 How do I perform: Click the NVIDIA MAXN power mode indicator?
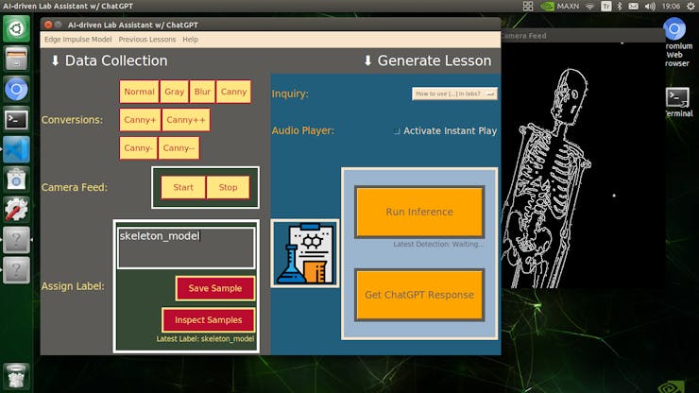click(x=559, y=6)
